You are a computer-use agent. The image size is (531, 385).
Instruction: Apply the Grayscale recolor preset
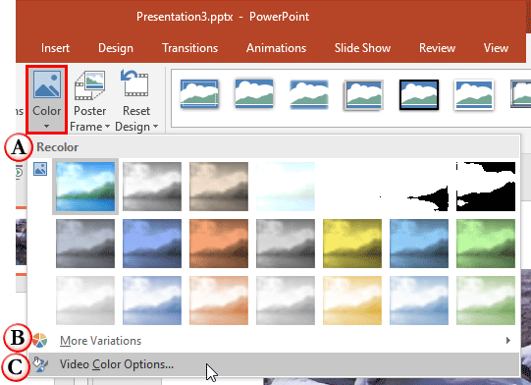152,187
